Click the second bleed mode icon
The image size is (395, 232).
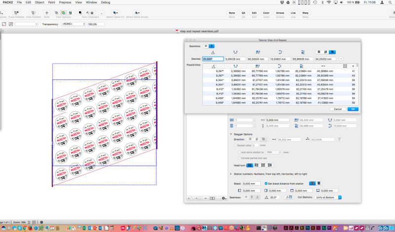pos(318,184)
